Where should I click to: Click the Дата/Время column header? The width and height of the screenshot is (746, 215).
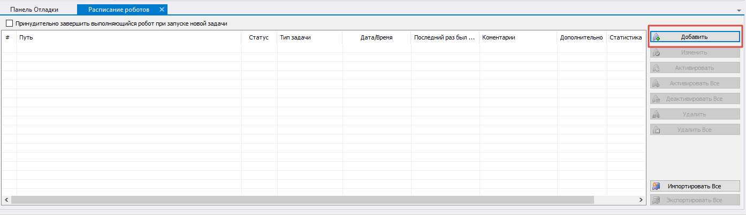377,37
